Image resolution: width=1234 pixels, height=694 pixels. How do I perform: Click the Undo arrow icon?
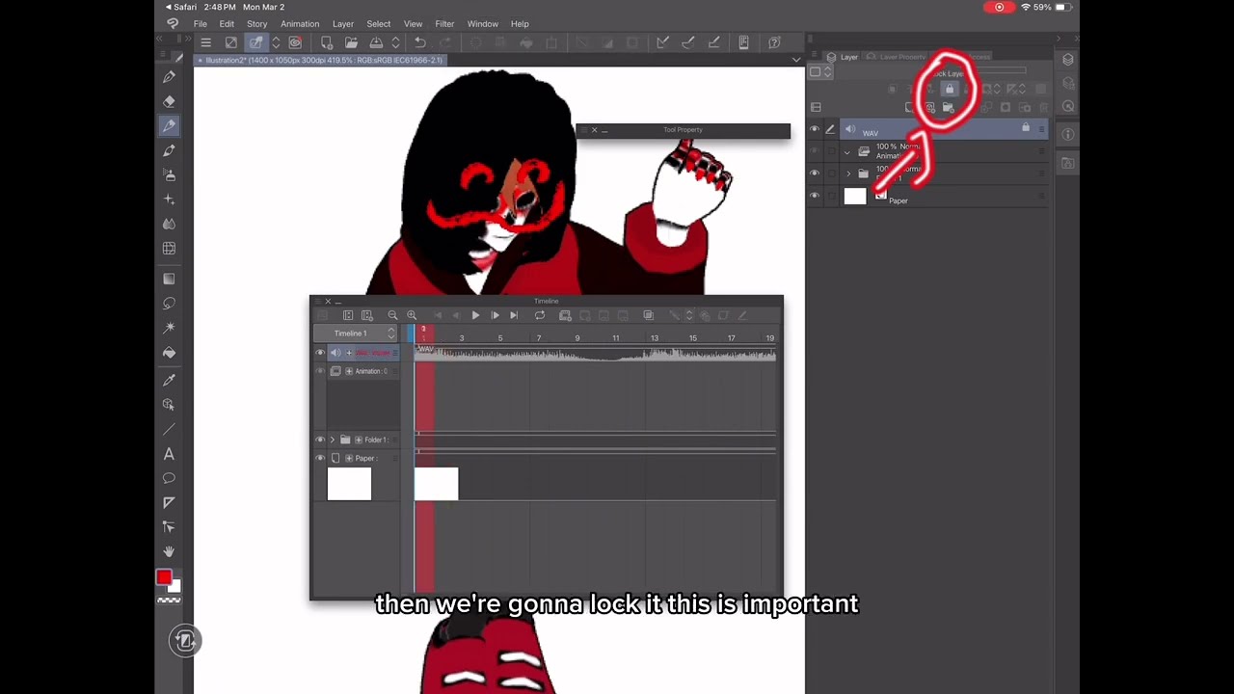coord(420,42)
